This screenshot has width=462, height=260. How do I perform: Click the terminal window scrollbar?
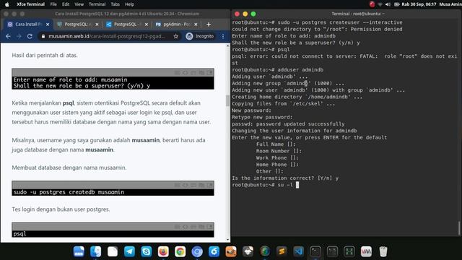point(459,228)
